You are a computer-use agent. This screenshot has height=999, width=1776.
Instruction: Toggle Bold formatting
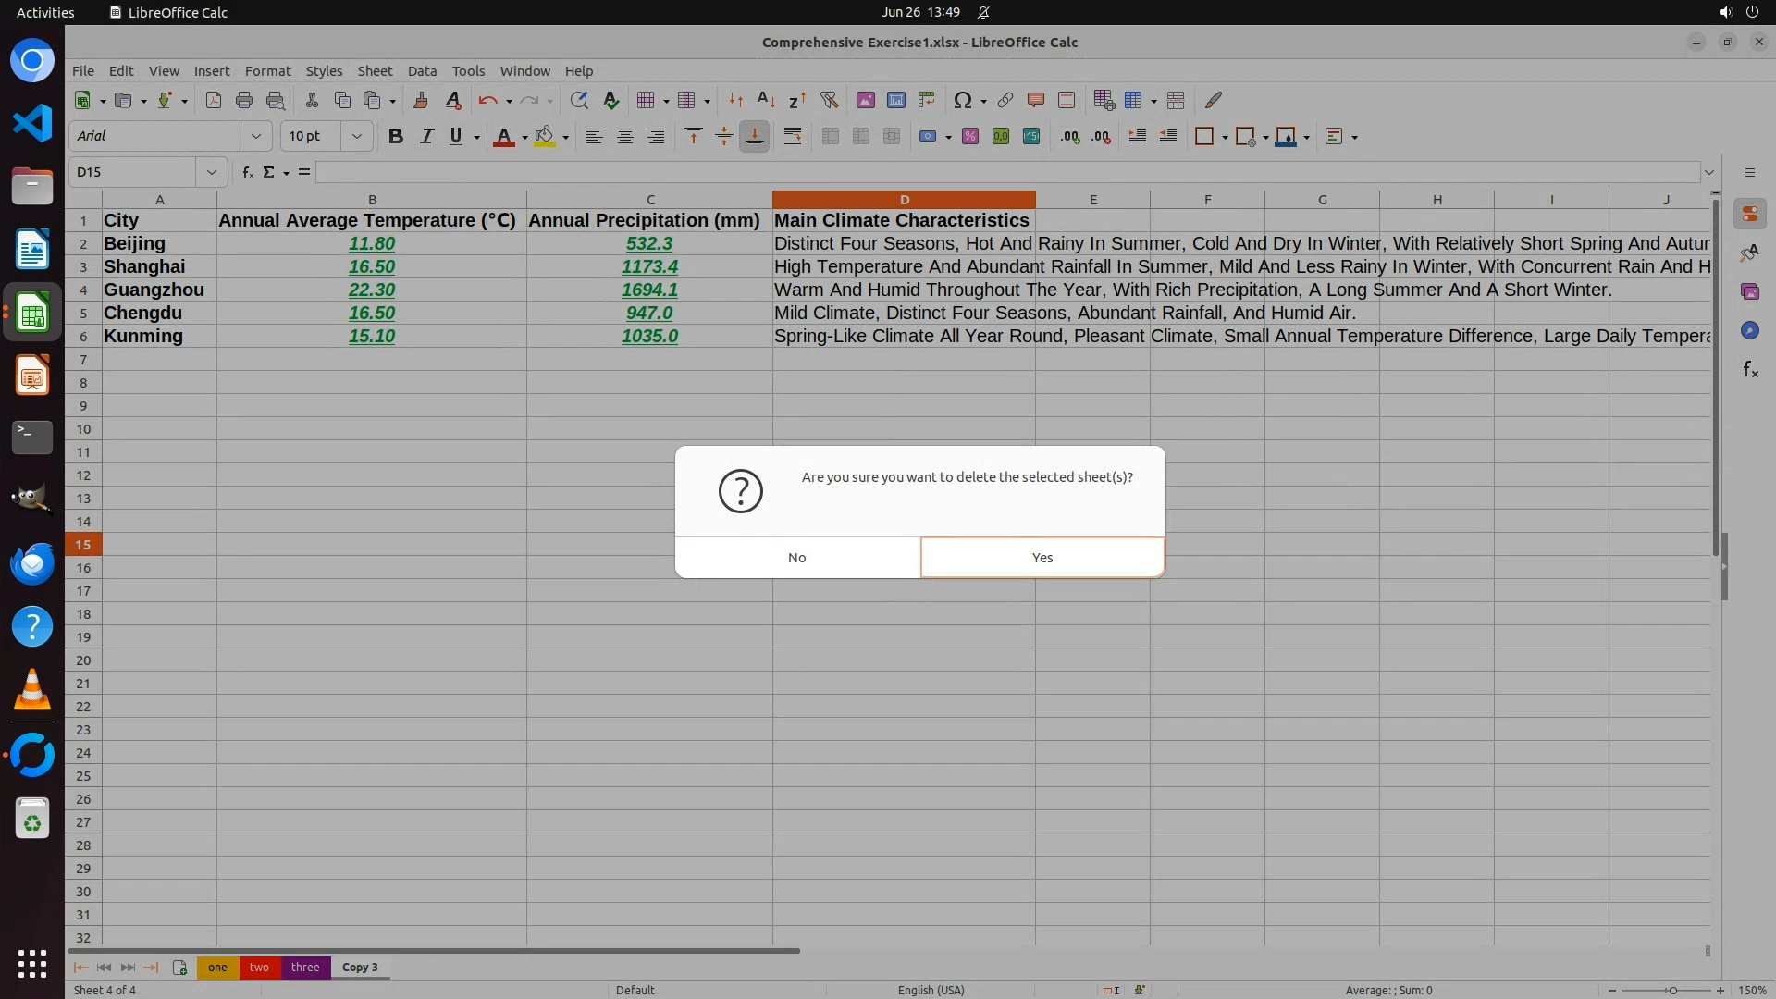(x=395, y=136)
